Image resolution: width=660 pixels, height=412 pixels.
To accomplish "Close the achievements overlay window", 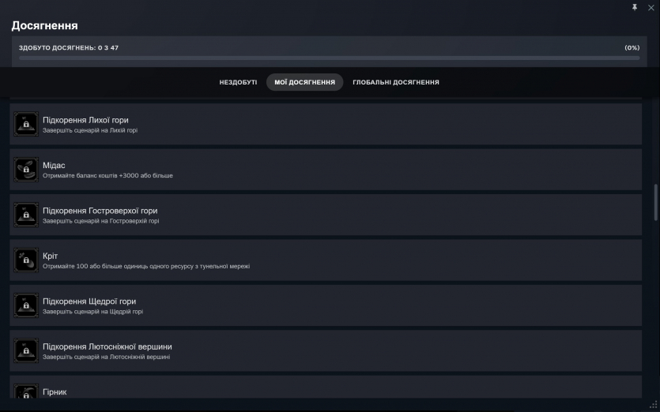I will (x=651, y=7).
